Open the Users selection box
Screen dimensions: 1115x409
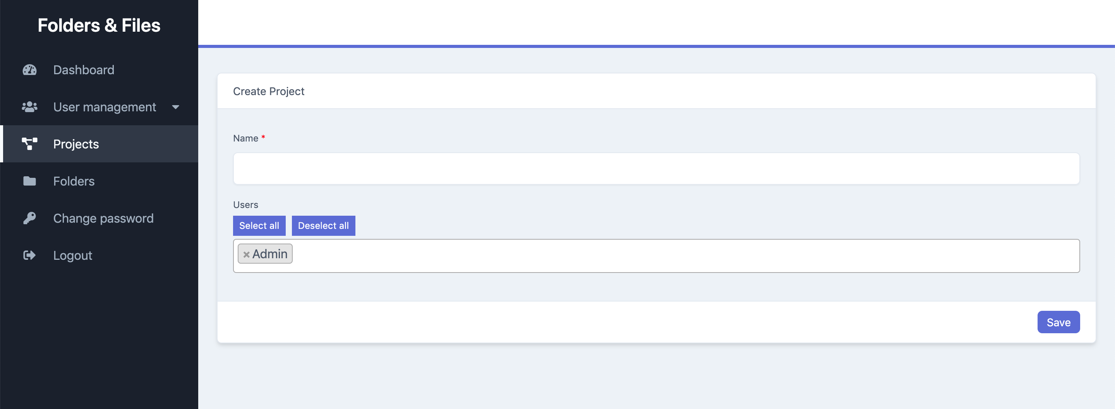pos(649,255)
